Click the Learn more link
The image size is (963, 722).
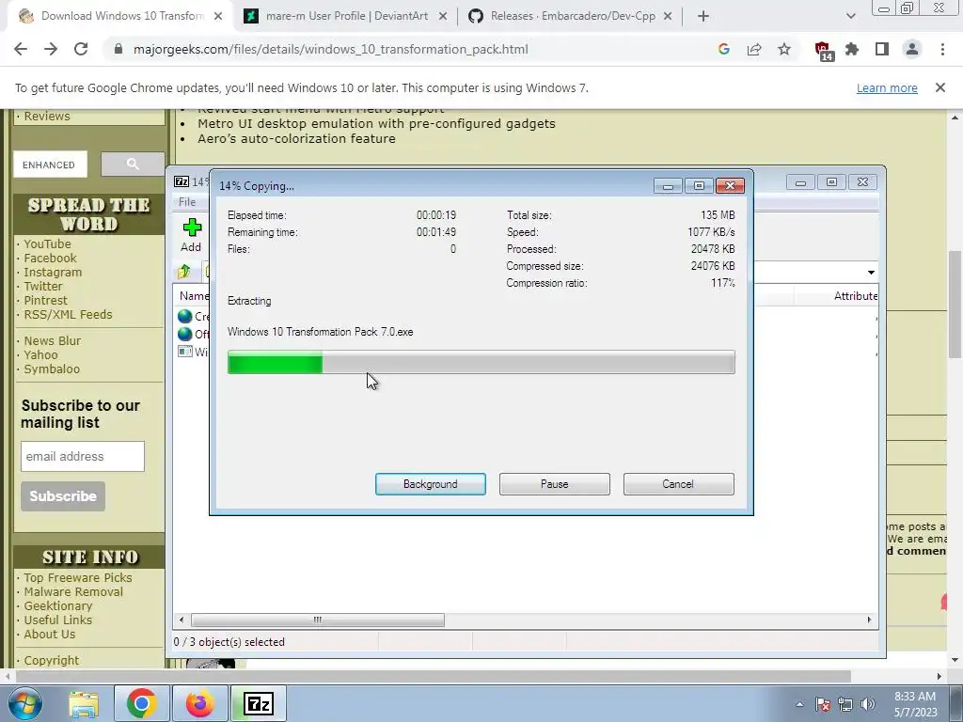[887, 87]
